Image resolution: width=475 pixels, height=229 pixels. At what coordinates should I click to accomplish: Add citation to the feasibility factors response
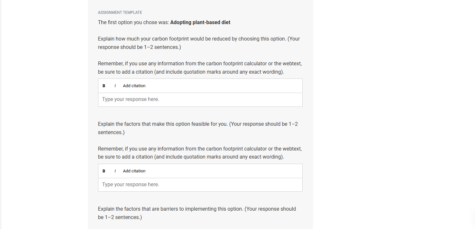tap(134, 171)
